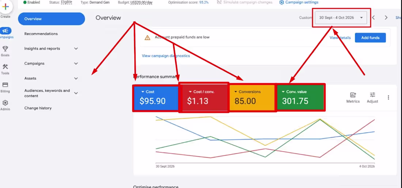Go to previous date range arrow
Screen dimensions: 402x188
pos(373,18)
